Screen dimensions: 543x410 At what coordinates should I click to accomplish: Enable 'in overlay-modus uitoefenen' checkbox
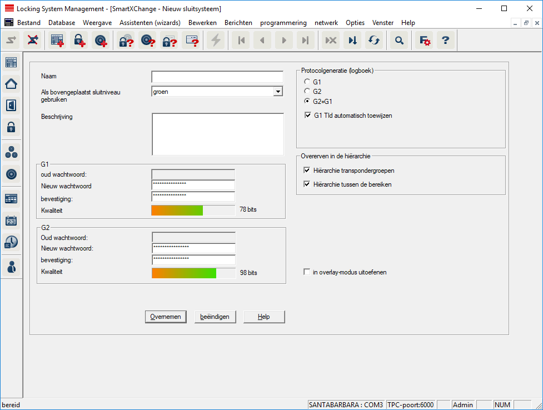click(307, 272)
